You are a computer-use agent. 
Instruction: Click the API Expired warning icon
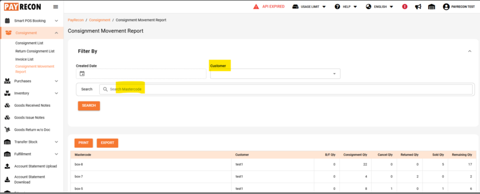coord(256,7)
